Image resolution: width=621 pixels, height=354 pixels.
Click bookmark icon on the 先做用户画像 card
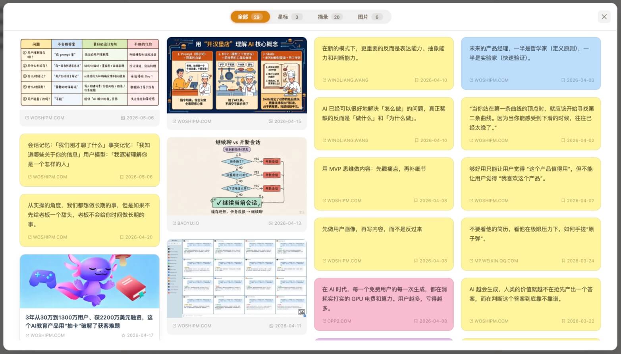(x=416, y=261)
